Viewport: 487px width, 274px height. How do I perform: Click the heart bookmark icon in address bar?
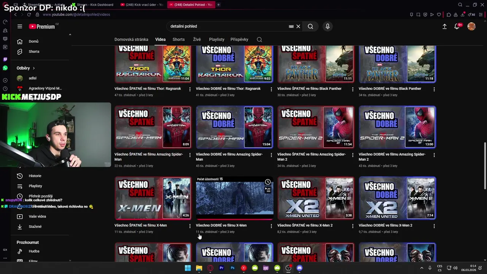coord(439,14)
